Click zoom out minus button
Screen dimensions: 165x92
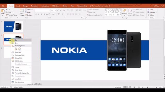142,87
